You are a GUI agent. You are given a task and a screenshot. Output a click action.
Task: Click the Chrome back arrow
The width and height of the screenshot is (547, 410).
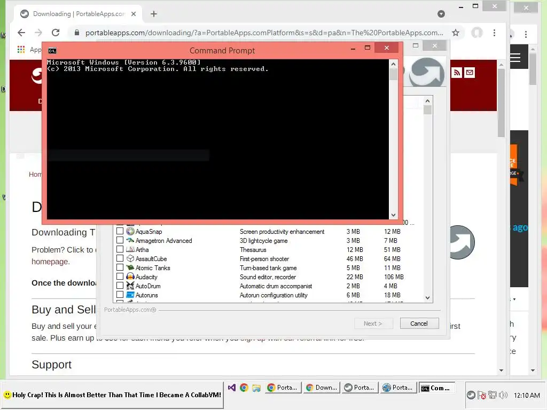[21, 33]
